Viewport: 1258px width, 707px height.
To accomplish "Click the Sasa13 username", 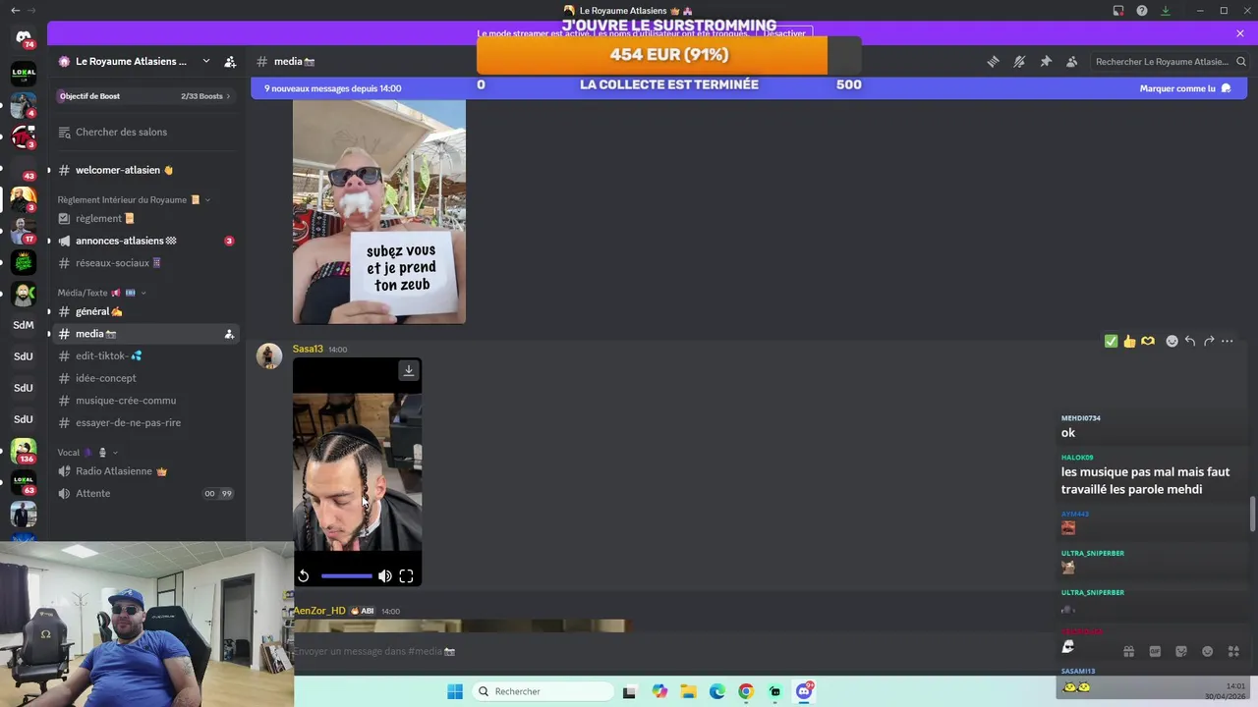I will coord(308,349).
